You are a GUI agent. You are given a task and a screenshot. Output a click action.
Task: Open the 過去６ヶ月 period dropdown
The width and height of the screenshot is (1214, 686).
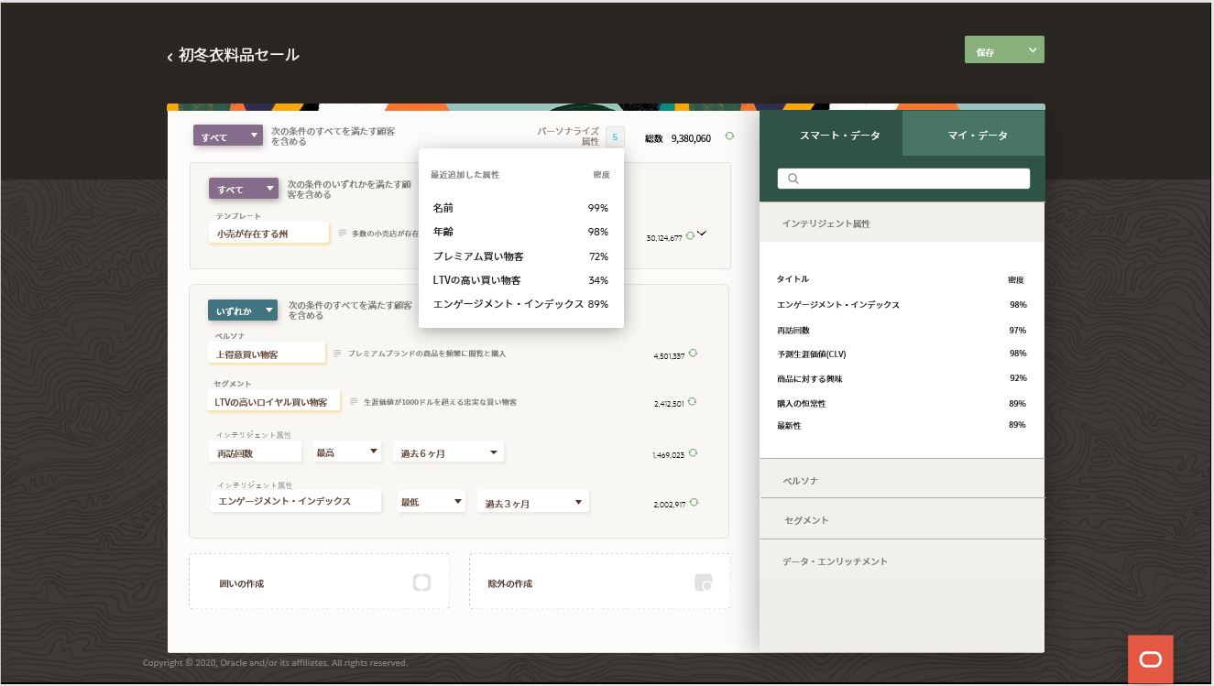(x=448, y=452)
